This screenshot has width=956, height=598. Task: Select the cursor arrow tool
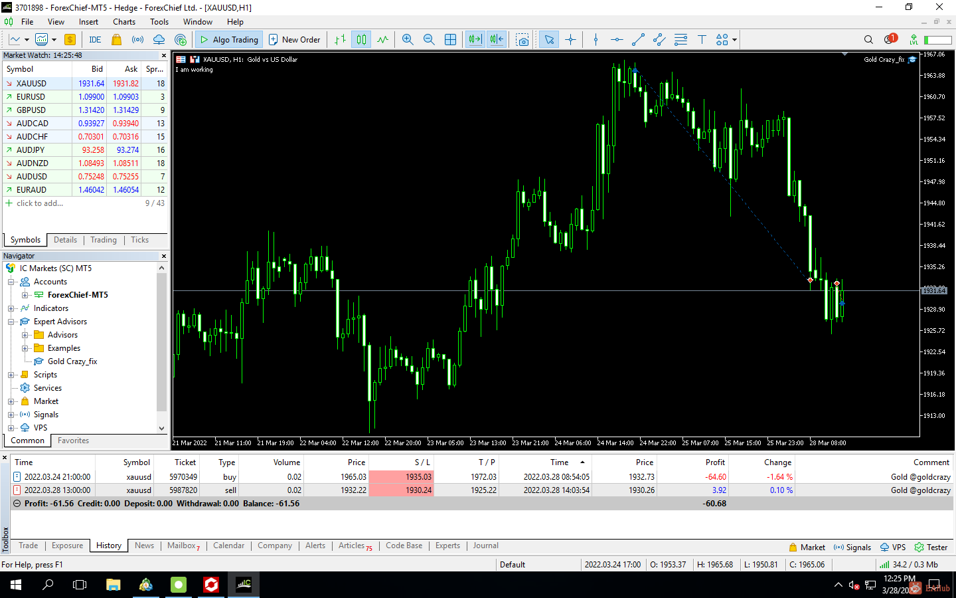[x=549, y=39]
